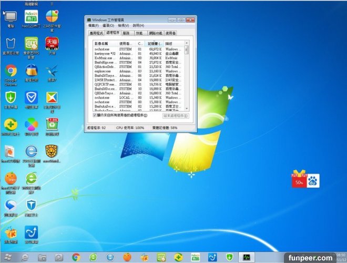Image resolution: width=347 pixels, height=263 pixels.
Task: Open the 檔案(F) File menu
Action: click(x=94, y=25)
